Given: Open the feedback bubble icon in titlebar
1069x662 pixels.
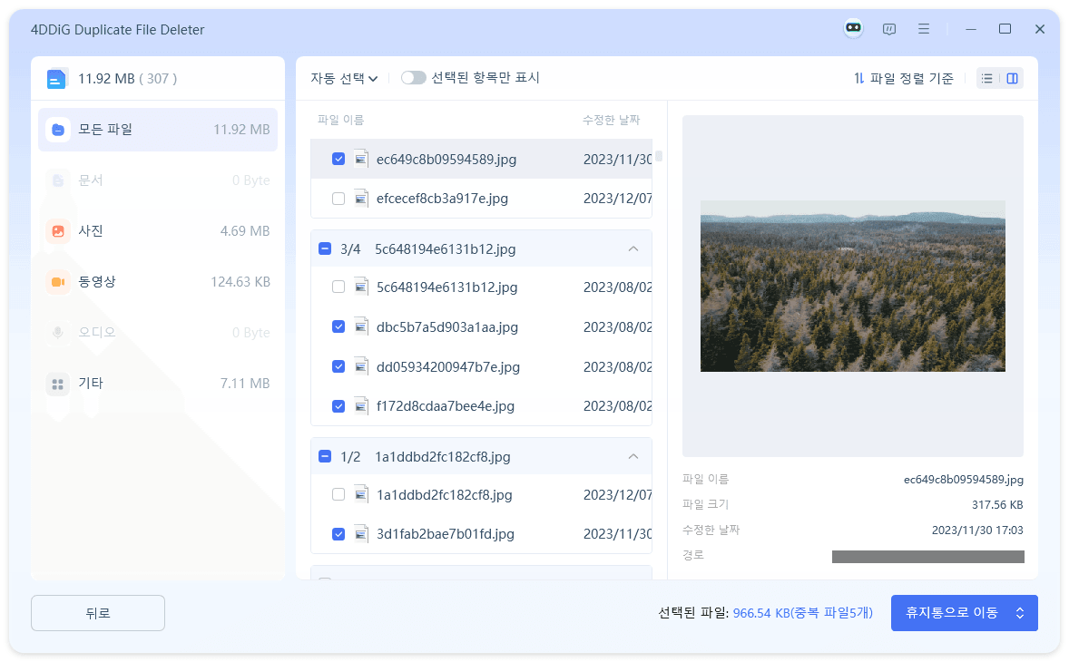Looking at the screenshot, I should pyautogui.click(x=889, y=28).
